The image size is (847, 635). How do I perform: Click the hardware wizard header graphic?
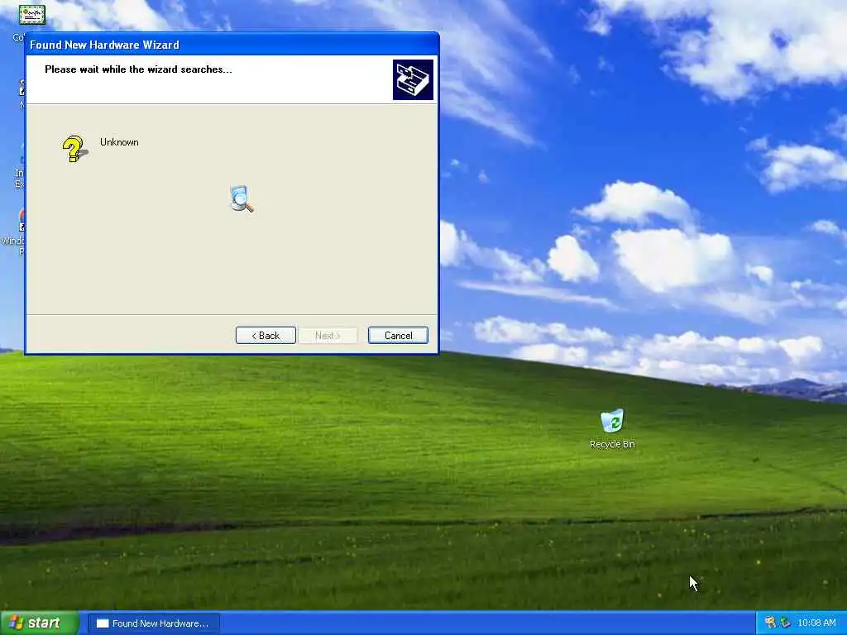(x=413, y=80)
